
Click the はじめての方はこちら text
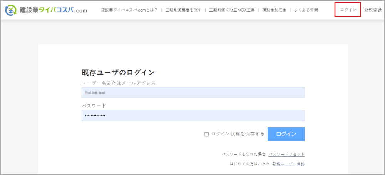249,164
